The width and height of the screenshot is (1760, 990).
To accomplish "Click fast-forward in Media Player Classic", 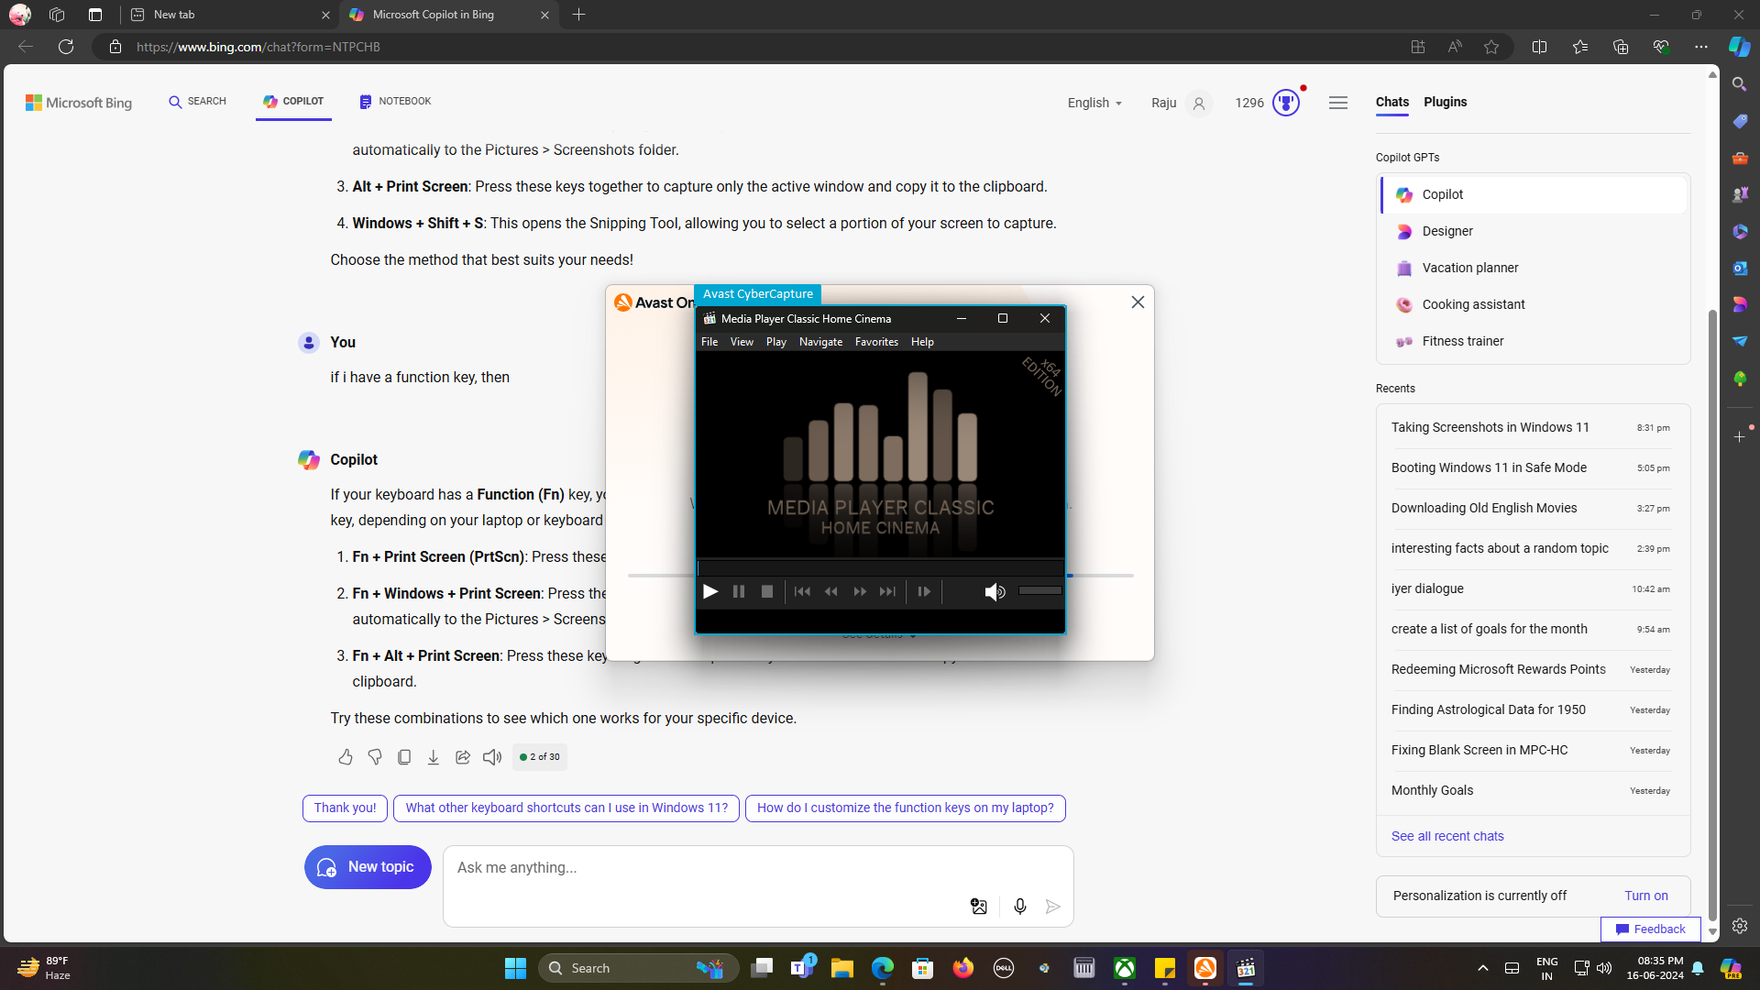I will [x=860, y=592].
